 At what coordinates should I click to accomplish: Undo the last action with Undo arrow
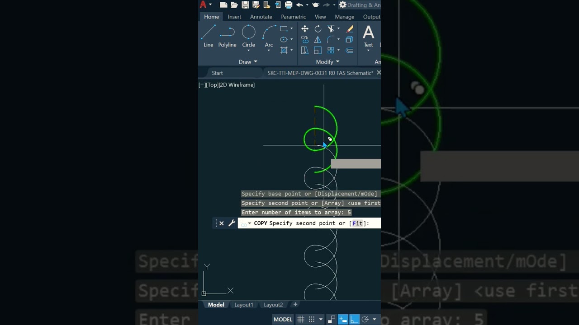(299, 5)
